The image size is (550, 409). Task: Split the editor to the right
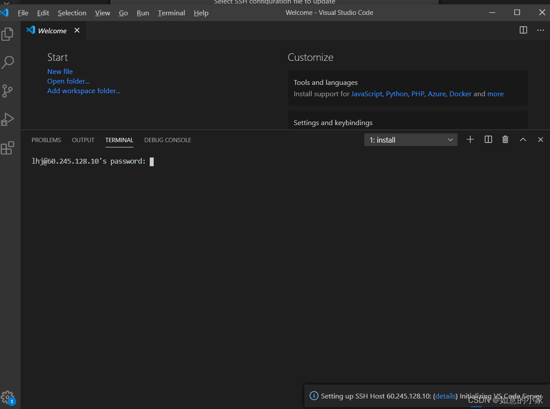point(523,30)
